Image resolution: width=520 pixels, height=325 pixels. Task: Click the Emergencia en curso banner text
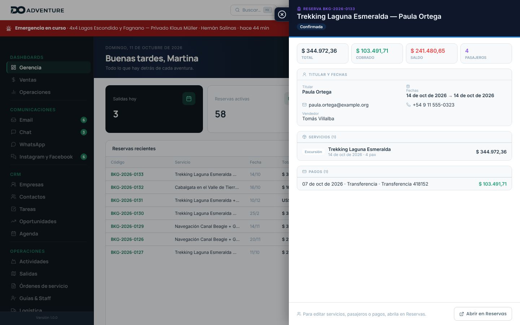tap(40, 28)
